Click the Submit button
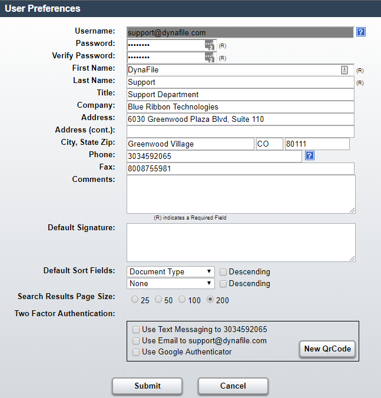 coord(147,386)
